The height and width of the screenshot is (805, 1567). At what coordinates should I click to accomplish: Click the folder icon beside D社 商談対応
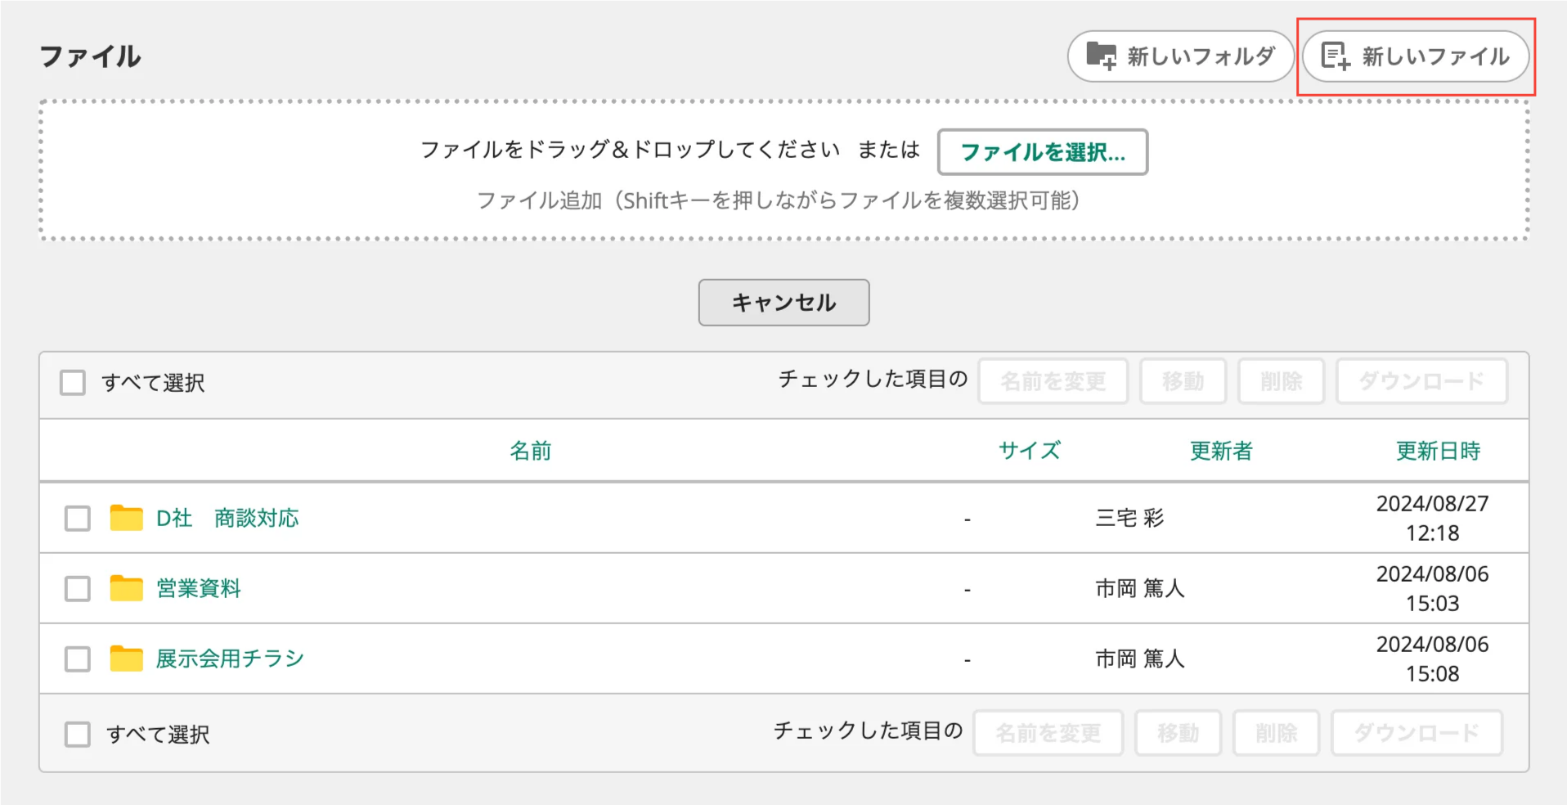coord(126,518)
